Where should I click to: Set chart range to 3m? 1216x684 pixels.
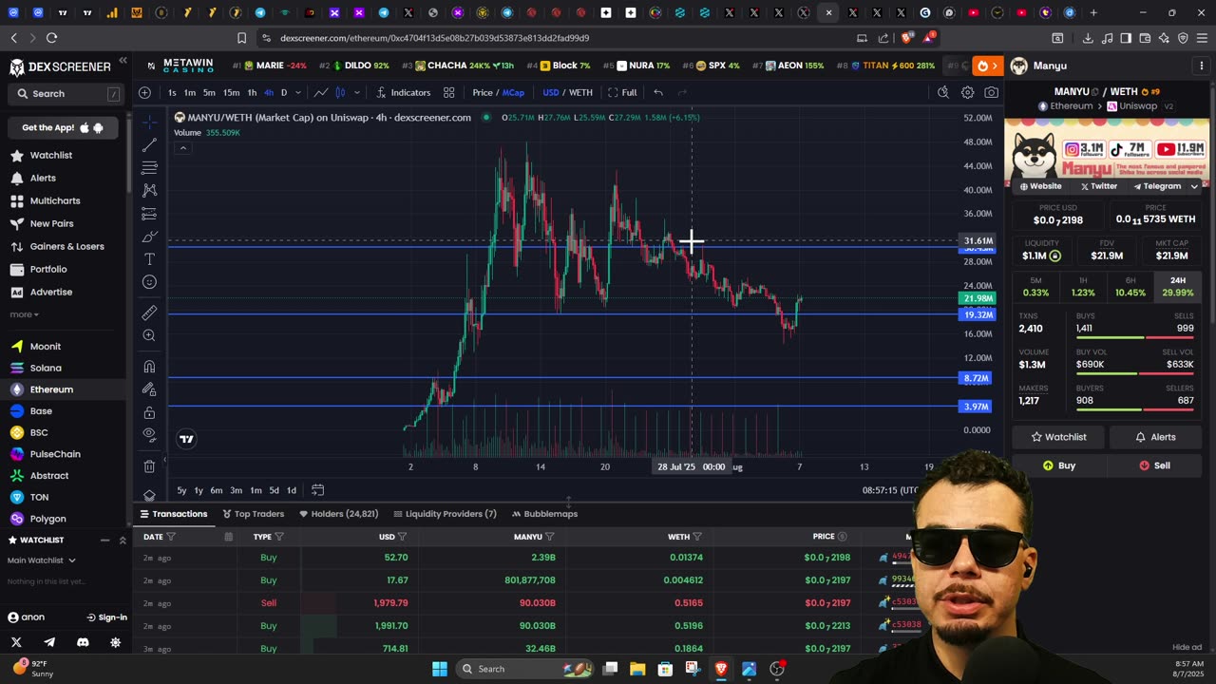coord(236,490)
